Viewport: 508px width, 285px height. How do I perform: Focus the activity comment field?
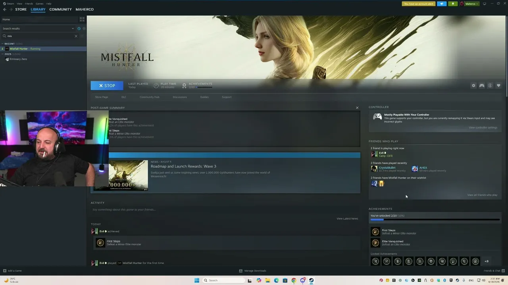[x=225, y=209]
